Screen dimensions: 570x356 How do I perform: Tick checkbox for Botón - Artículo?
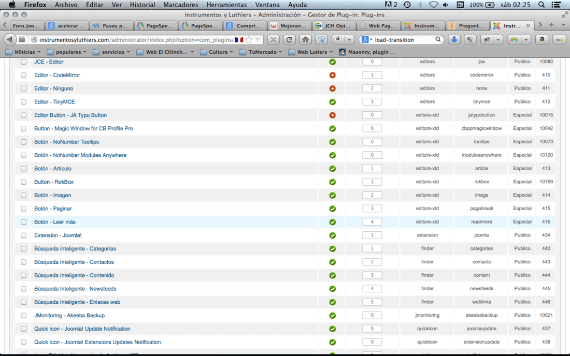[x=24, y=169]
